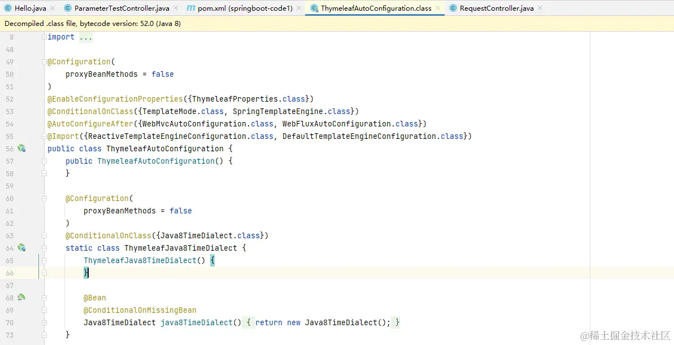Click the 'return new Java8TimeDialect();' folded body

[323, 322]
